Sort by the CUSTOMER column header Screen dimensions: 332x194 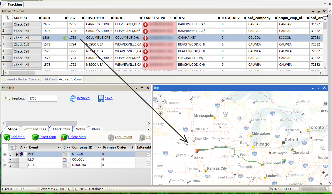[95, 18]
